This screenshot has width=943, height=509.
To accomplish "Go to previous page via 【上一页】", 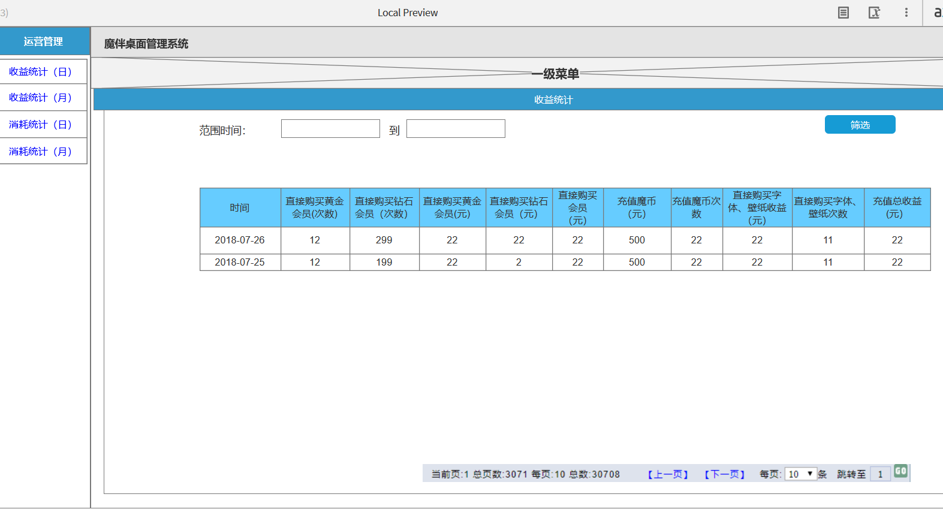I will [668, 474].
